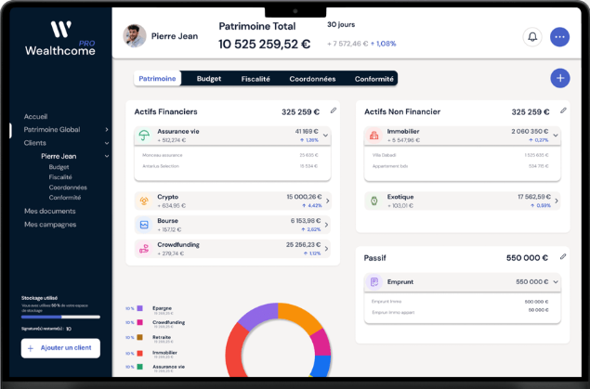Viewport: 590px width, 389px height.
Task: Collapse the Emprunt row
Action: (556, 282)
